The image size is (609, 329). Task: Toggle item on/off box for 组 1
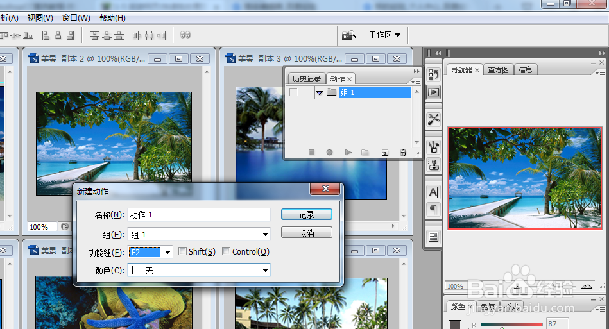(x=294, y=92)
